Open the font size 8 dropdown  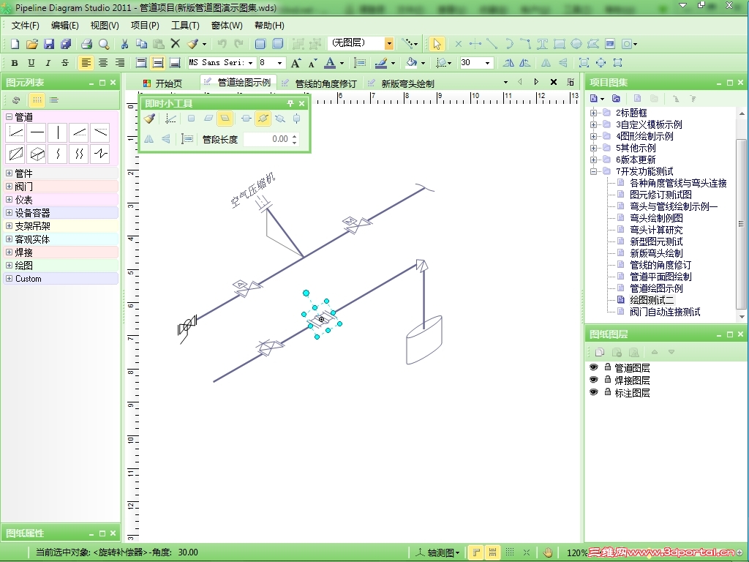coord(280,63)
